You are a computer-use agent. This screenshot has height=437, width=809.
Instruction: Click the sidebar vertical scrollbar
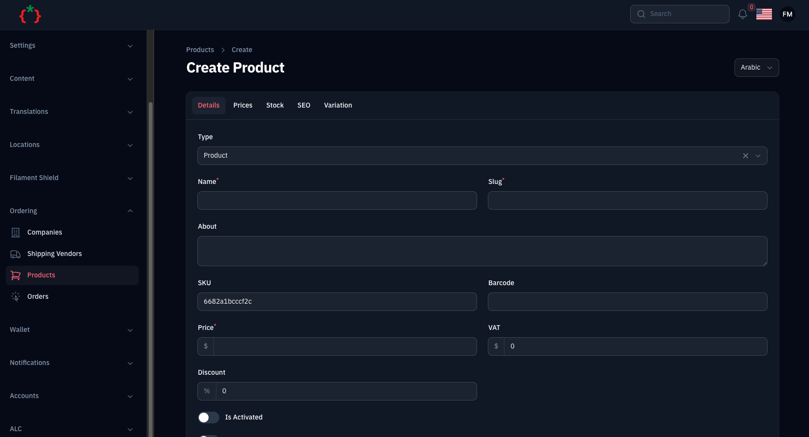[x=151, y=270]
